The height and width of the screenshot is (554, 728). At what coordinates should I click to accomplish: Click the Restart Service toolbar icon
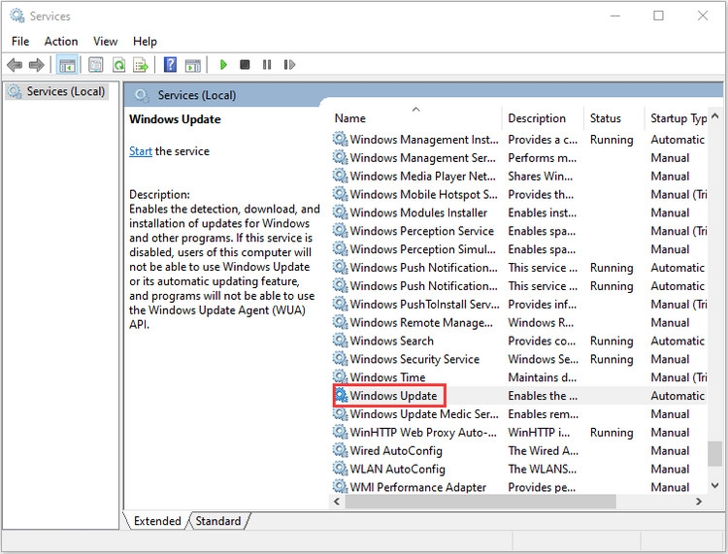(289, 65)
